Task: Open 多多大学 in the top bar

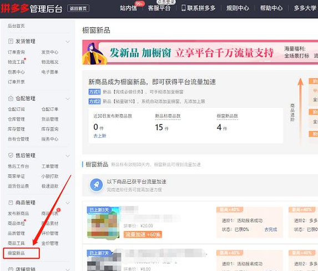Action: [x=305, y=8]
